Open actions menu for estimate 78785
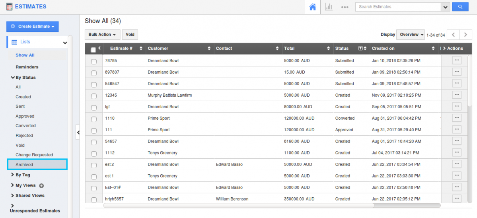This screenshot has height=218, width=477. click(x=456, y=60)
